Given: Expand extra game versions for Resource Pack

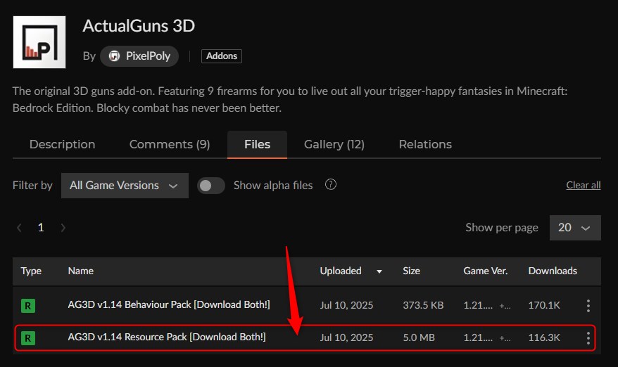Looking at the screenshot, I should click(x=505, y=338).
